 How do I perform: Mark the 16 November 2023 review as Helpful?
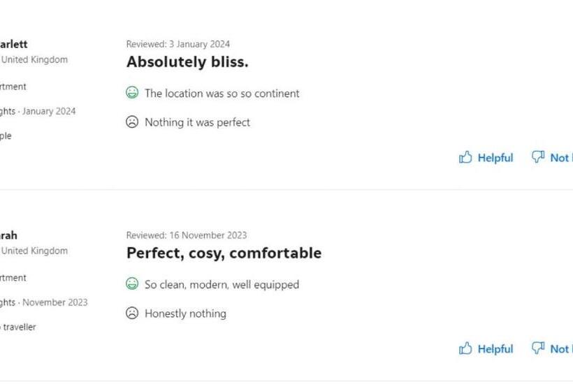(x=495, y=349)
